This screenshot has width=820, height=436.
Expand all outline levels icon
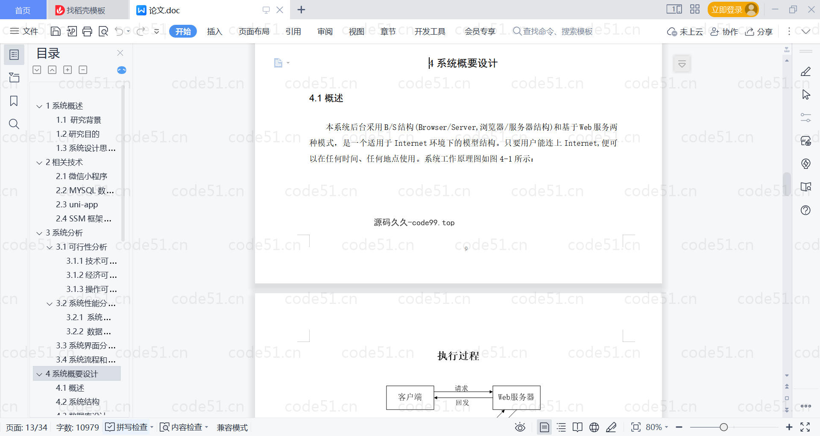tap(37, 70)
